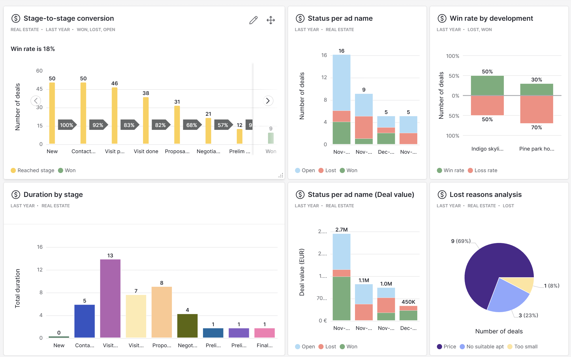
Task: Click dollar icon beside Lost reasons analysis
Action: pos(442,195)
